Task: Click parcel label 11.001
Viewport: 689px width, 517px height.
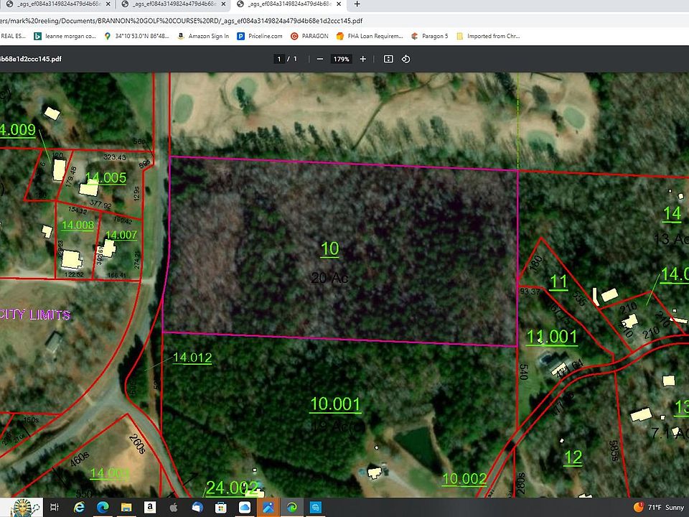Action: tap(551, 337)
